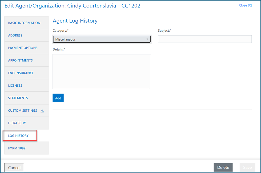Click the Close [X] link

click(245, 5)
